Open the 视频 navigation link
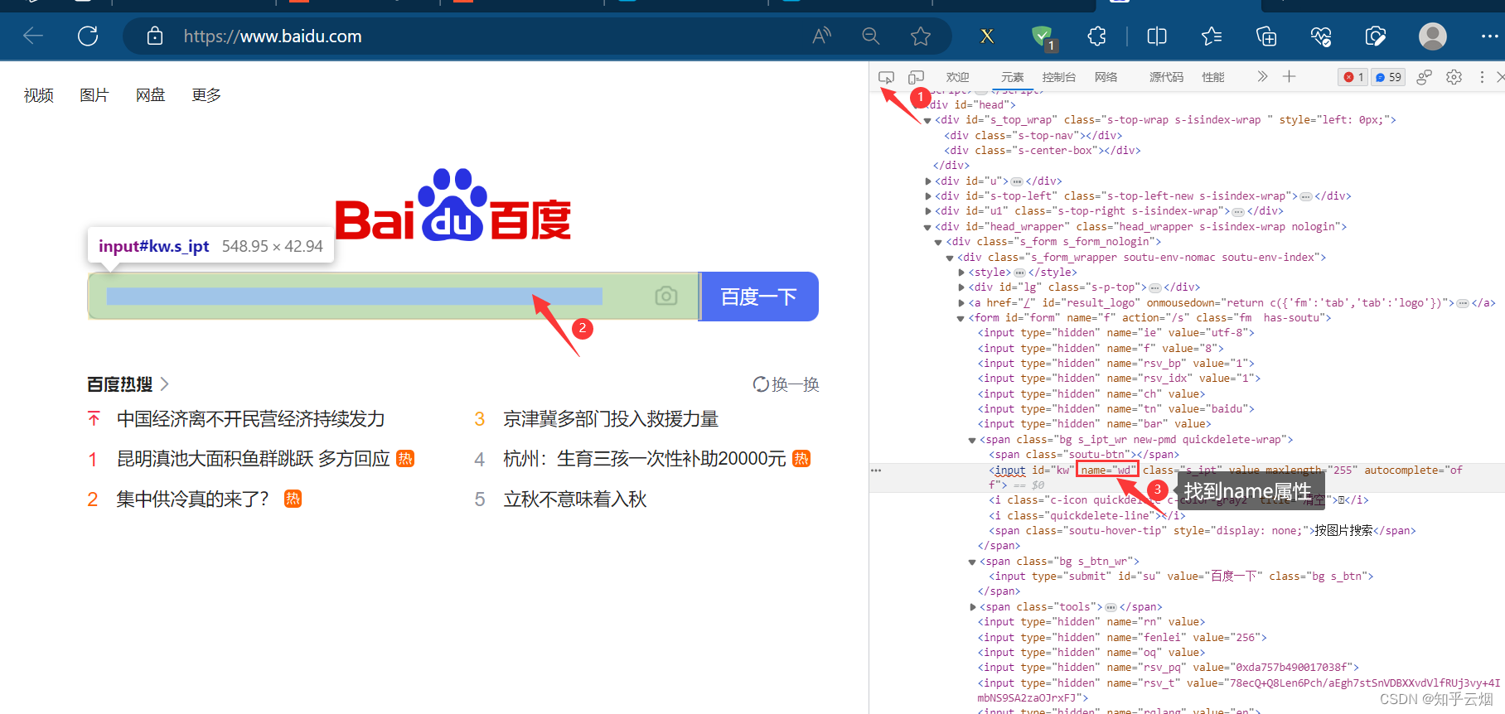Screen dimensions: 1505x714 [x=38, y=95]
